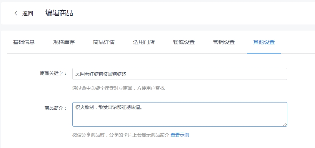Select the 商品详情 tab
Image resolution: width=315 pixels, height=148 pixels.
(104, 42)
